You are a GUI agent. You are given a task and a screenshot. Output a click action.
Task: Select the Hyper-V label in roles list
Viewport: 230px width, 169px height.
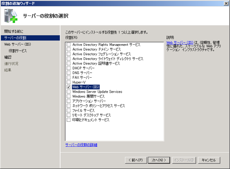[79, 82]
